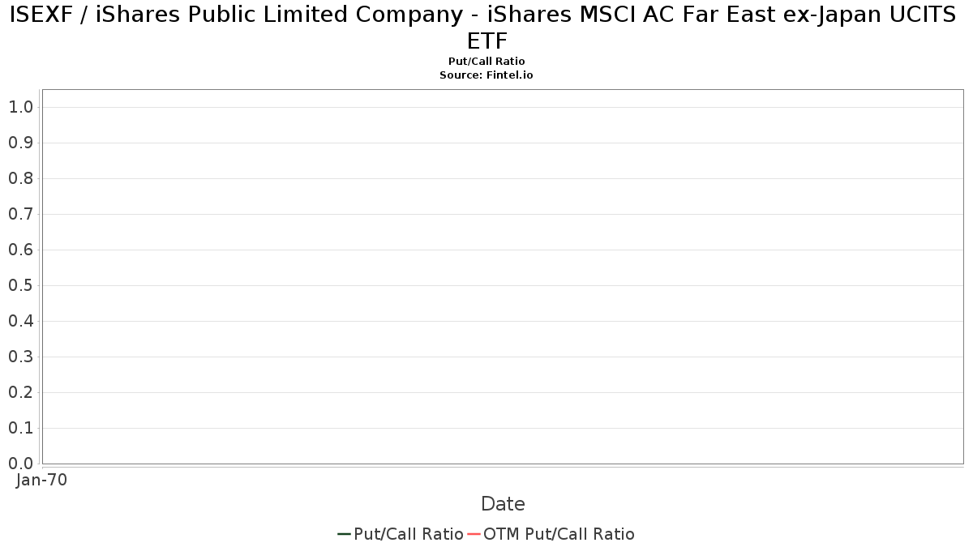Click the 0.7 y-axis tick label
Screen dimensions: 973x547
[x=20, y=214]
